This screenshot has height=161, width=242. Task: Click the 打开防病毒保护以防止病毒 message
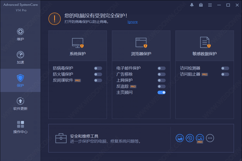coord(86,22)
